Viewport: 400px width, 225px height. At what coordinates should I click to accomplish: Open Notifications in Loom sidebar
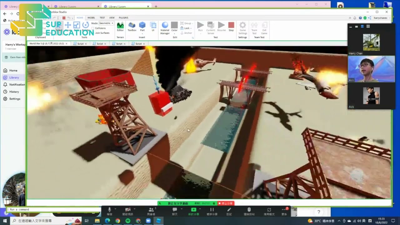pyautogui.click(x=14, y=85)
